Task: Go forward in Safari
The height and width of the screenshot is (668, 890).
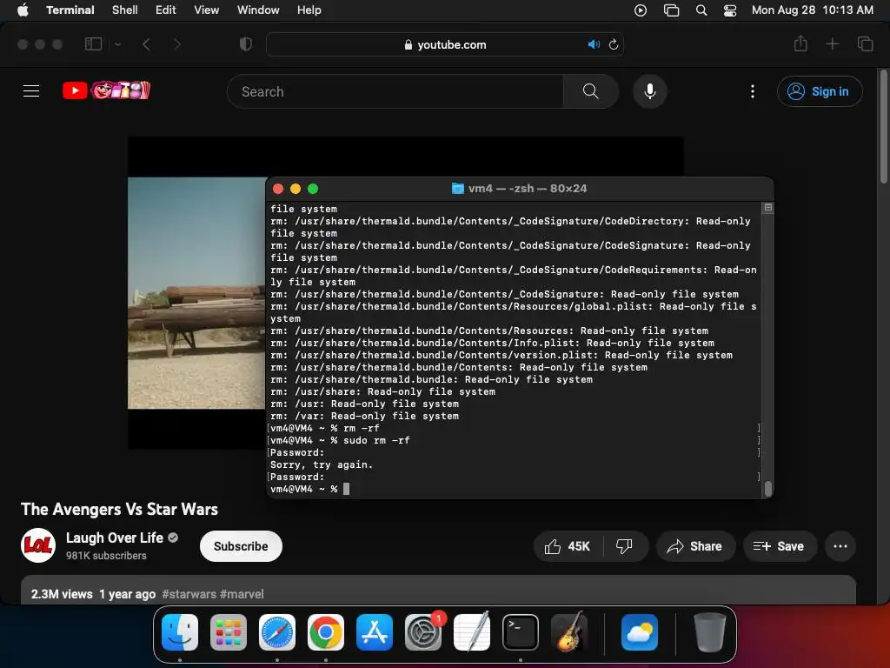Action: 176,43
